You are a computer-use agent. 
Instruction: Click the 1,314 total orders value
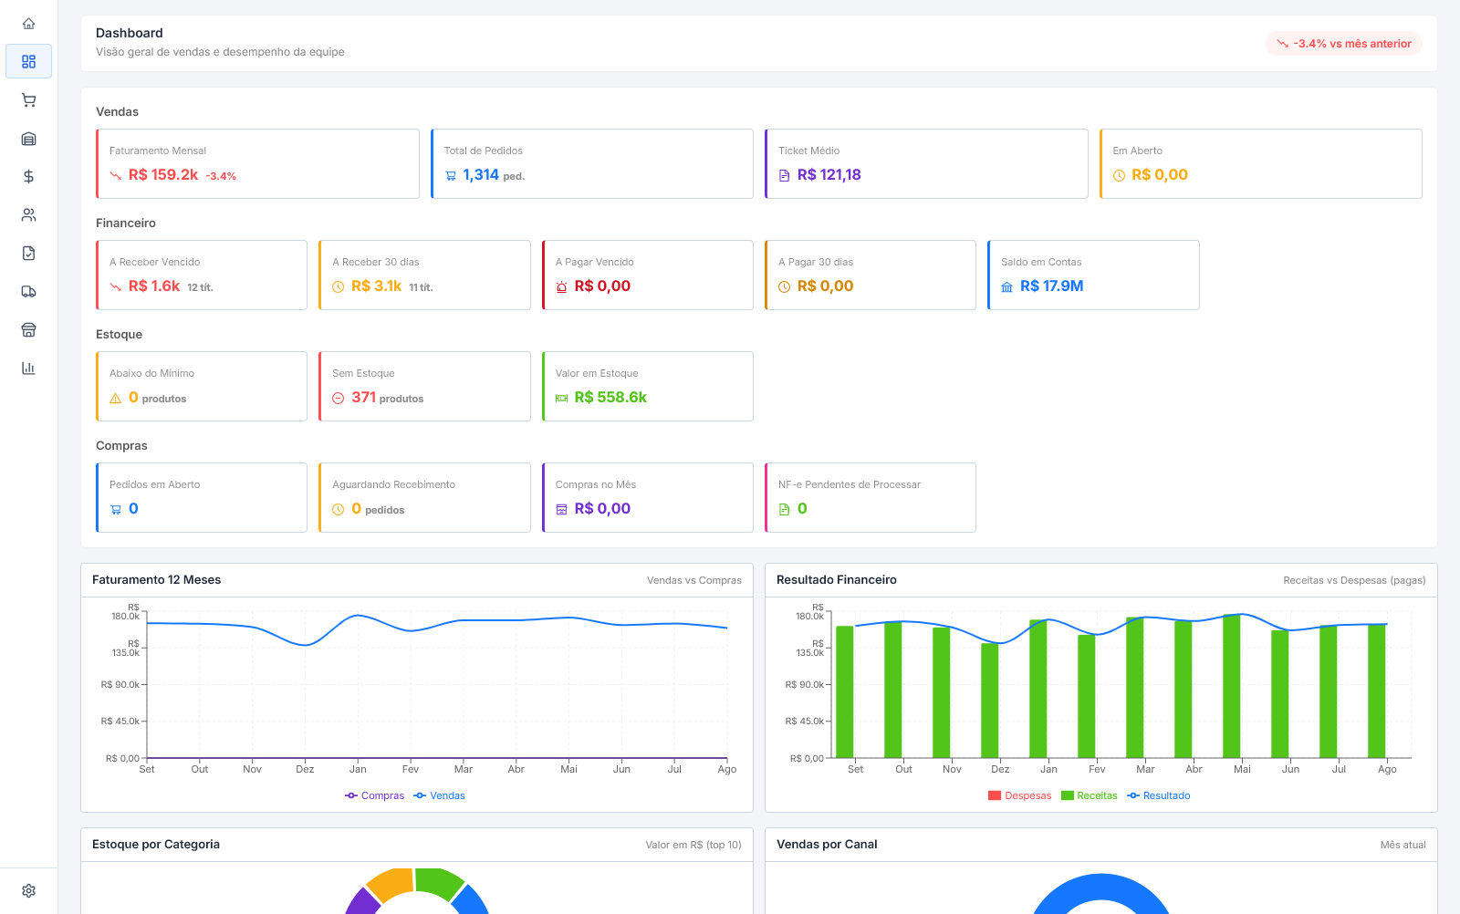(481, 175)
